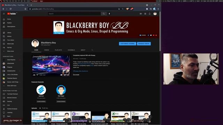The width and height of the screenshot is (223, 125).
Task: Open the featured video options menu
Action: (x=68, y=57)
